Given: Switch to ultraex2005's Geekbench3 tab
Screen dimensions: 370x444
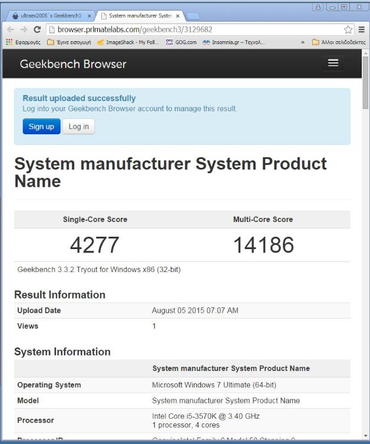Looking at the screenshot, I should 51,16.
